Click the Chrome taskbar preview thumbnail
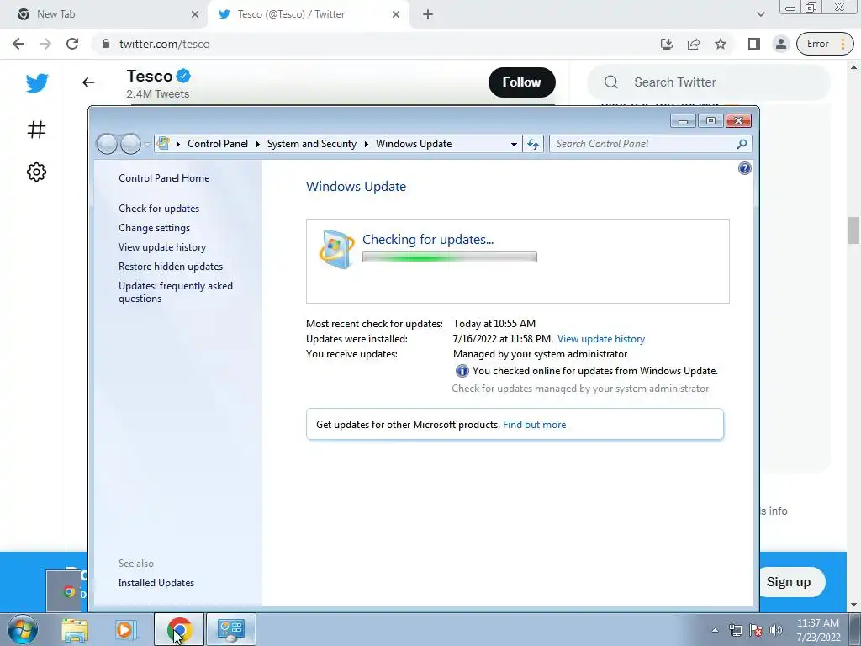 click(66, 590)
